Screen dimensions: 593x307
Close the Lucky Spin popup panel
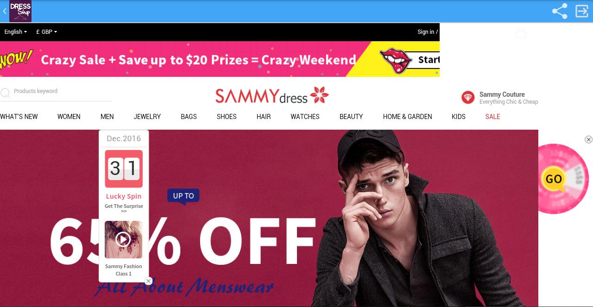pos(148,281)
